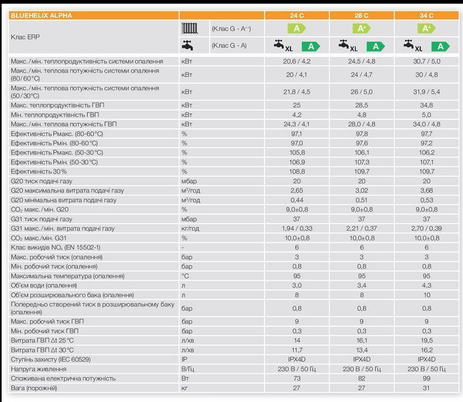463x402 pixels.
Task: Click the value '30,7 / 5,0'
Action: [x=426, y=62]
